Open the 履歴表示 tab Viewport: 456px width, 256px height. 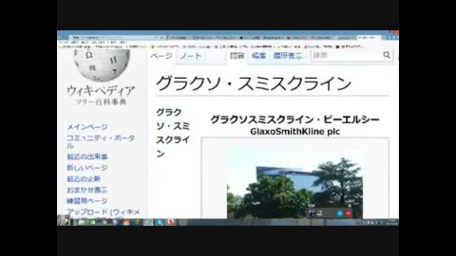(288, 55)
